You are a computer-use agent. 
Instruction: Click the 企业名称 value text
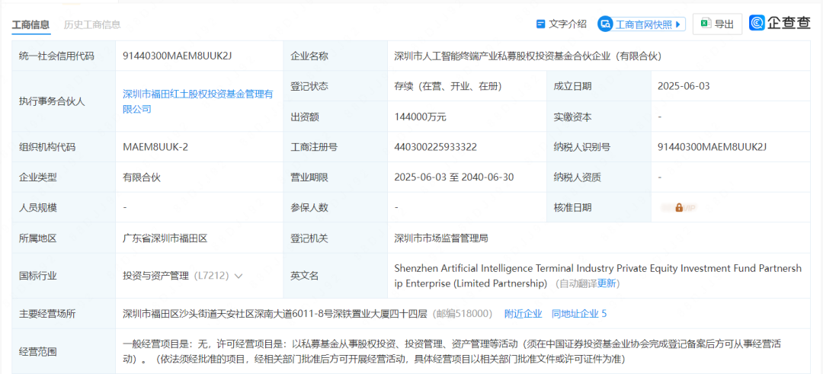click(x=527, y=56)
